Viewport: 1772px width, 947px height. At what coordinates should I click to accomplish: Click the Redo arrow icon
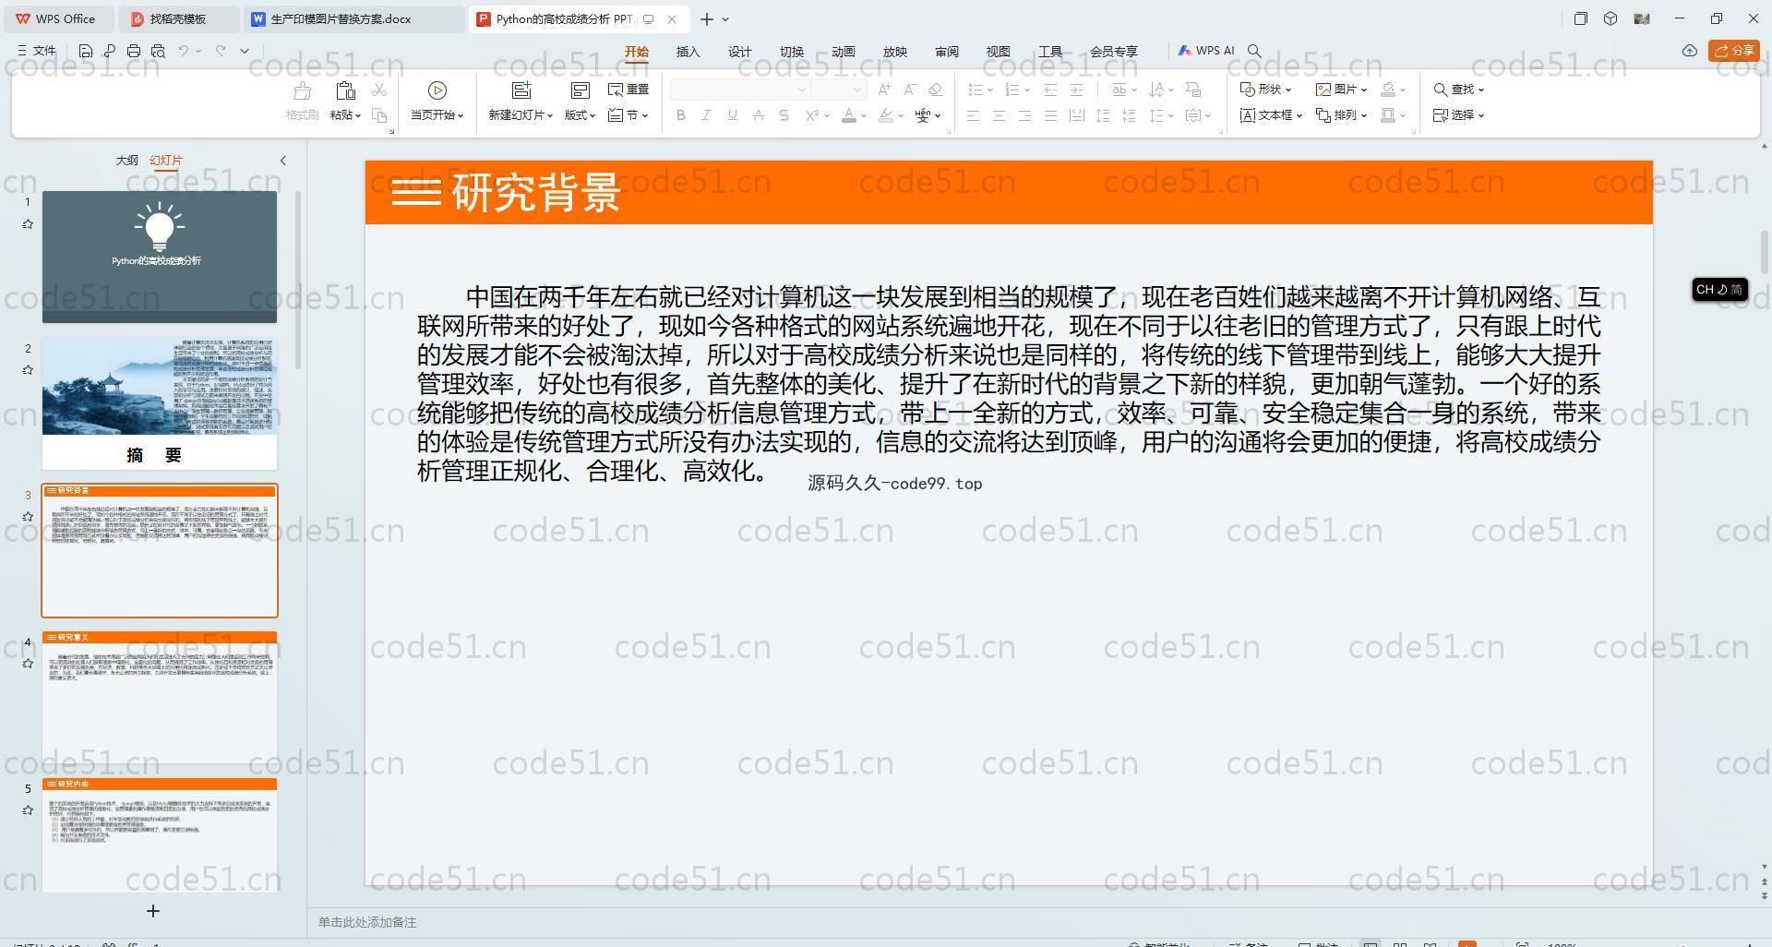[x=221, y=51]
